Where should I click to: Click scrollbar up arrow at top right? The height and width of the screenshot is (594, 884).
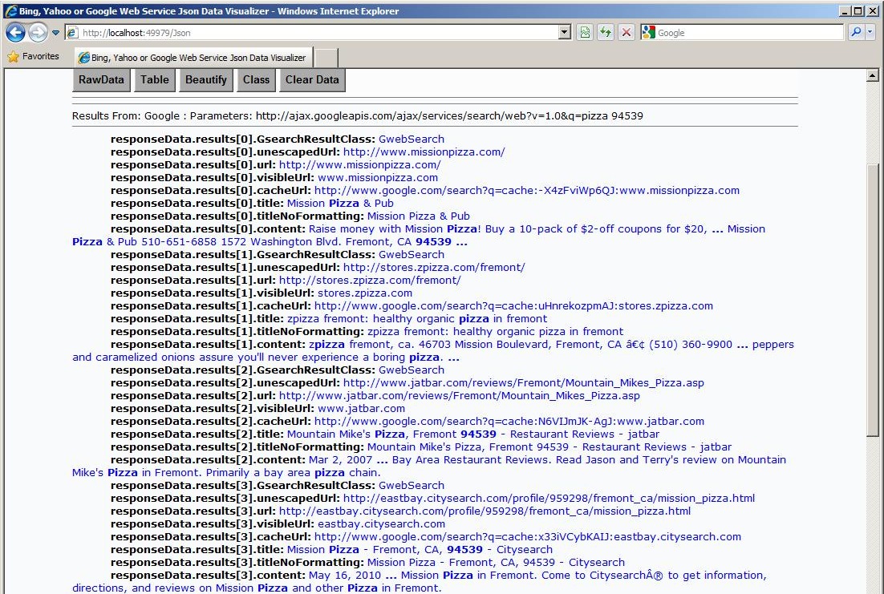[x=872, y=75]
